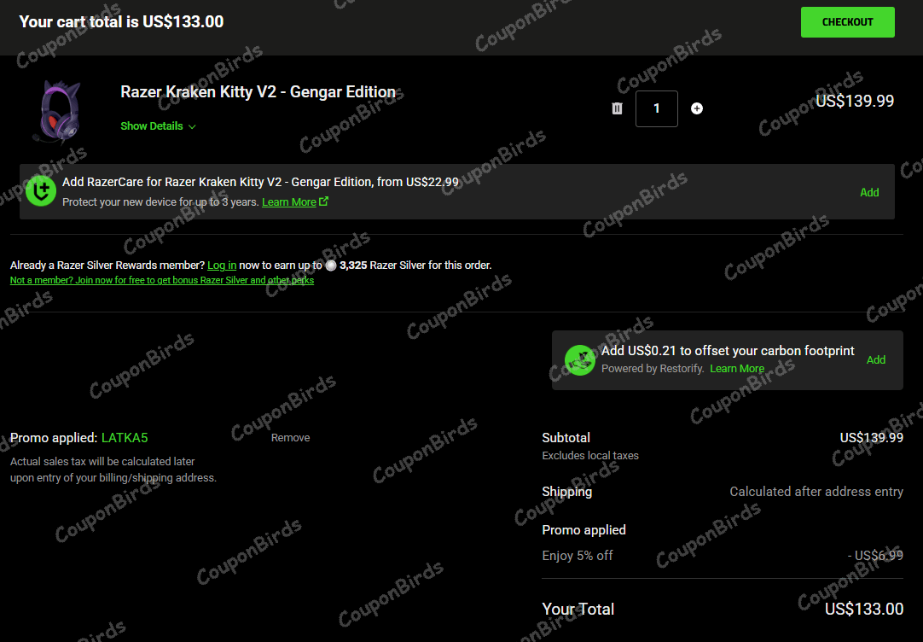Click the cart total US$133.00 header text
923x642 pixels.
click(x=121, y=22)
